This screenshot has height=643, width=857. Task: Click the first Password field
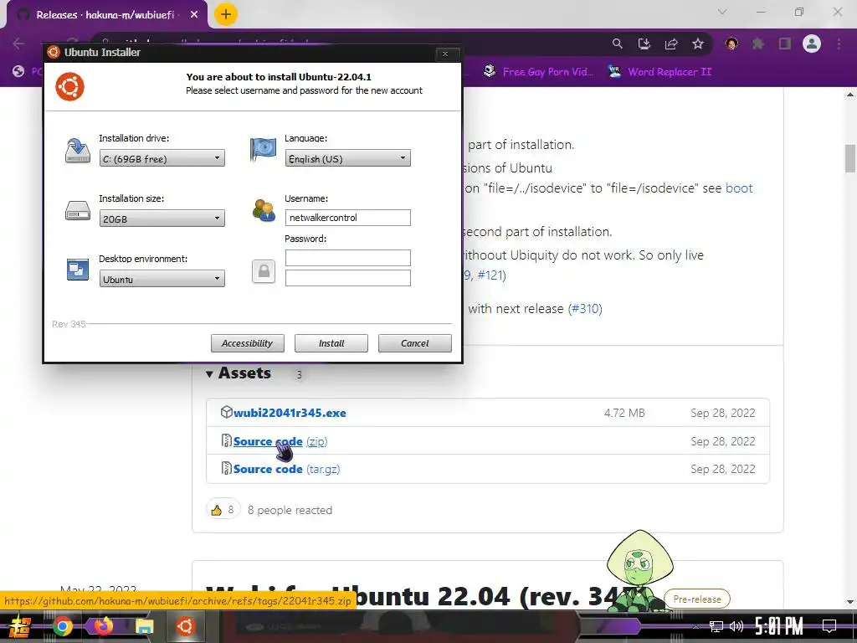point(347,258)
